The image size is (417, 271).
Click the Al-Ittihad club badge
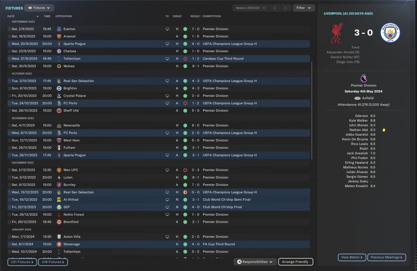click(59, 199)
